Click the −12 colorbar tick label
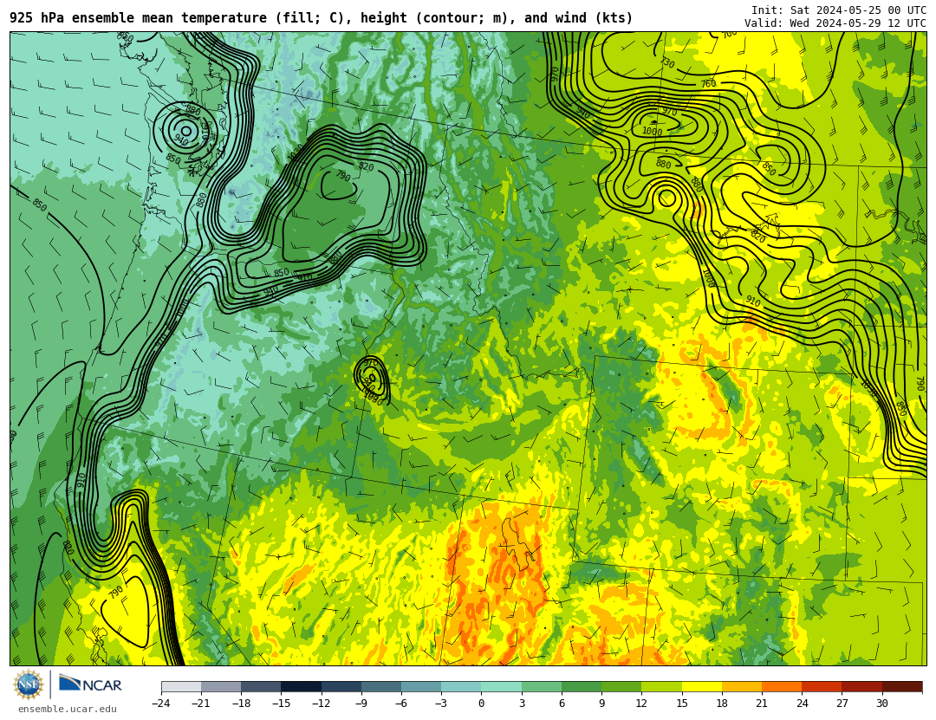This screenshot has width=936, height=720. tap(322, 704)
